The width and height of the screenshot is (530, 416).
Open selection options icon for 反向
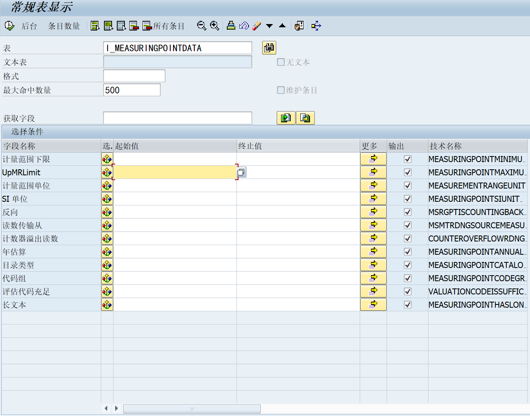107,212
